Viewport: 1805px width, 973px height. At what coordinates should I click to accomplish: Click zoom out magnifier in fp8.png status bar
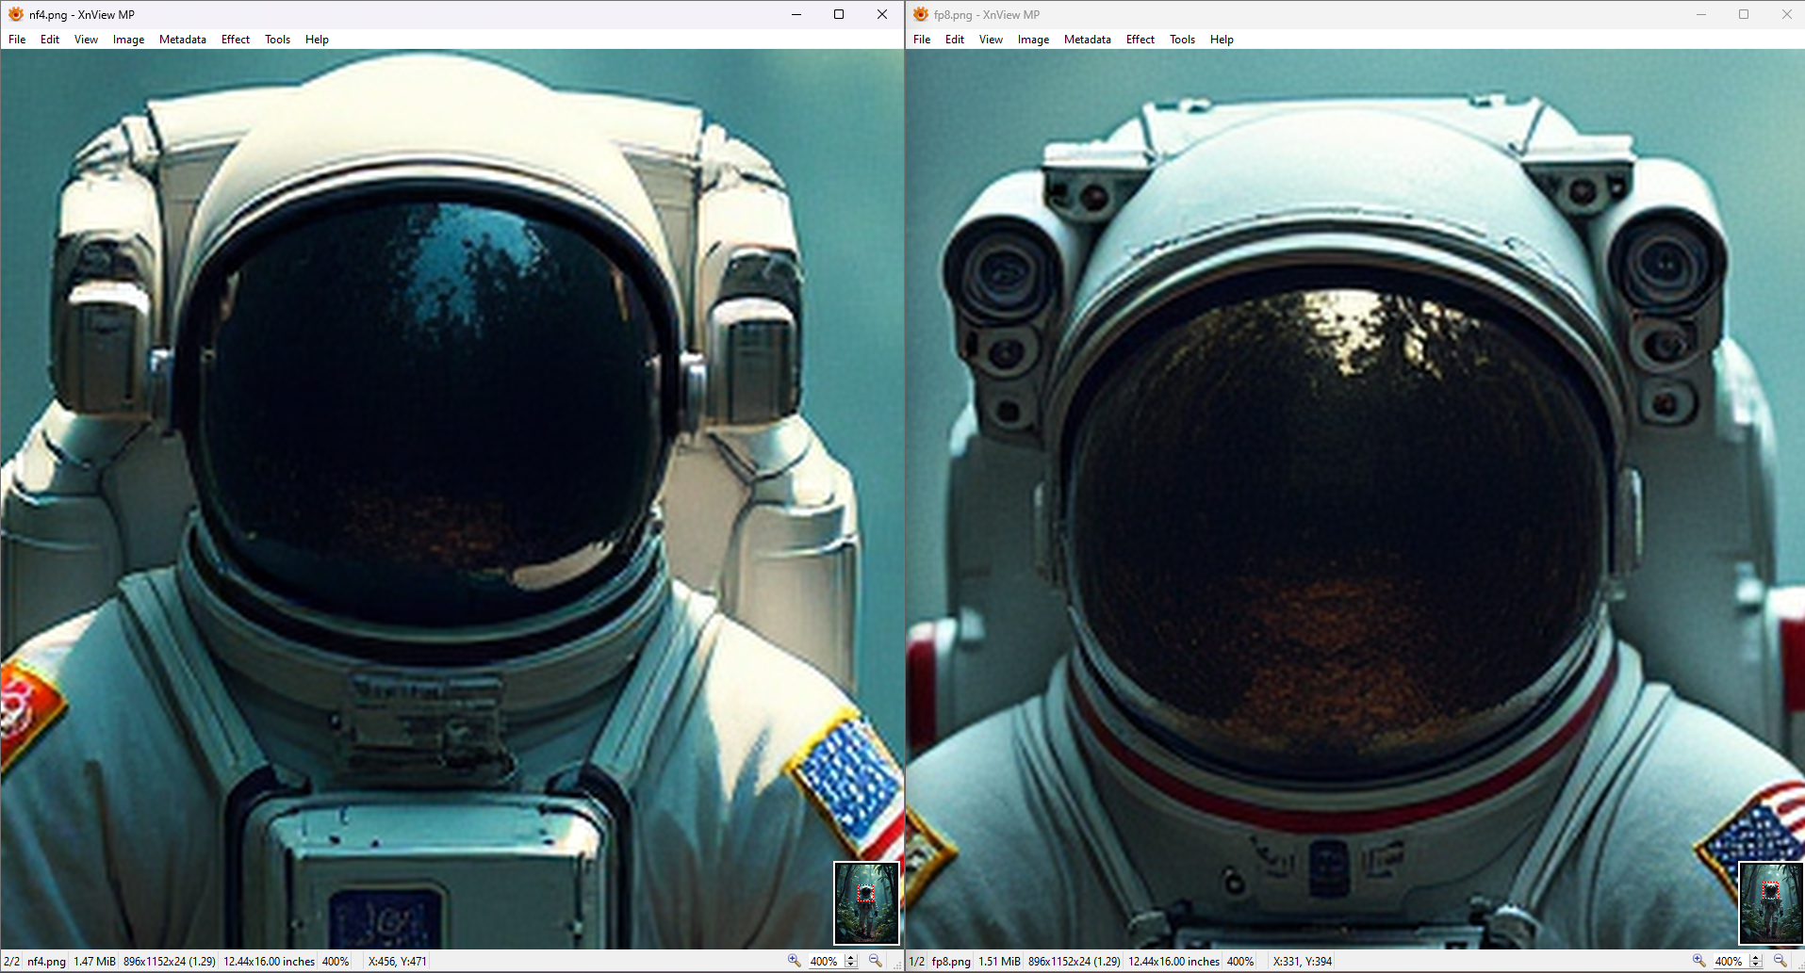coord(1780,961)
